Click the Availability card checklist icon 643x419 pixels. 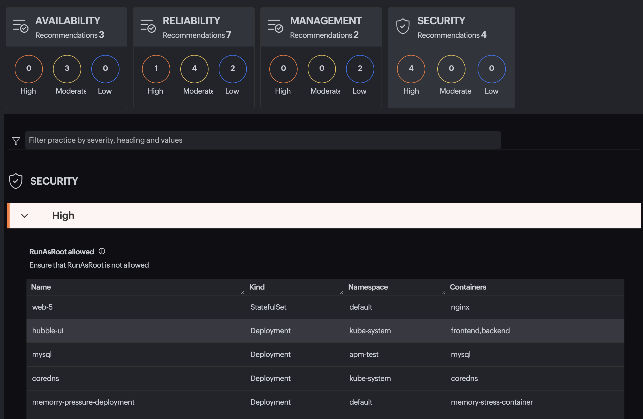point(21,26)
